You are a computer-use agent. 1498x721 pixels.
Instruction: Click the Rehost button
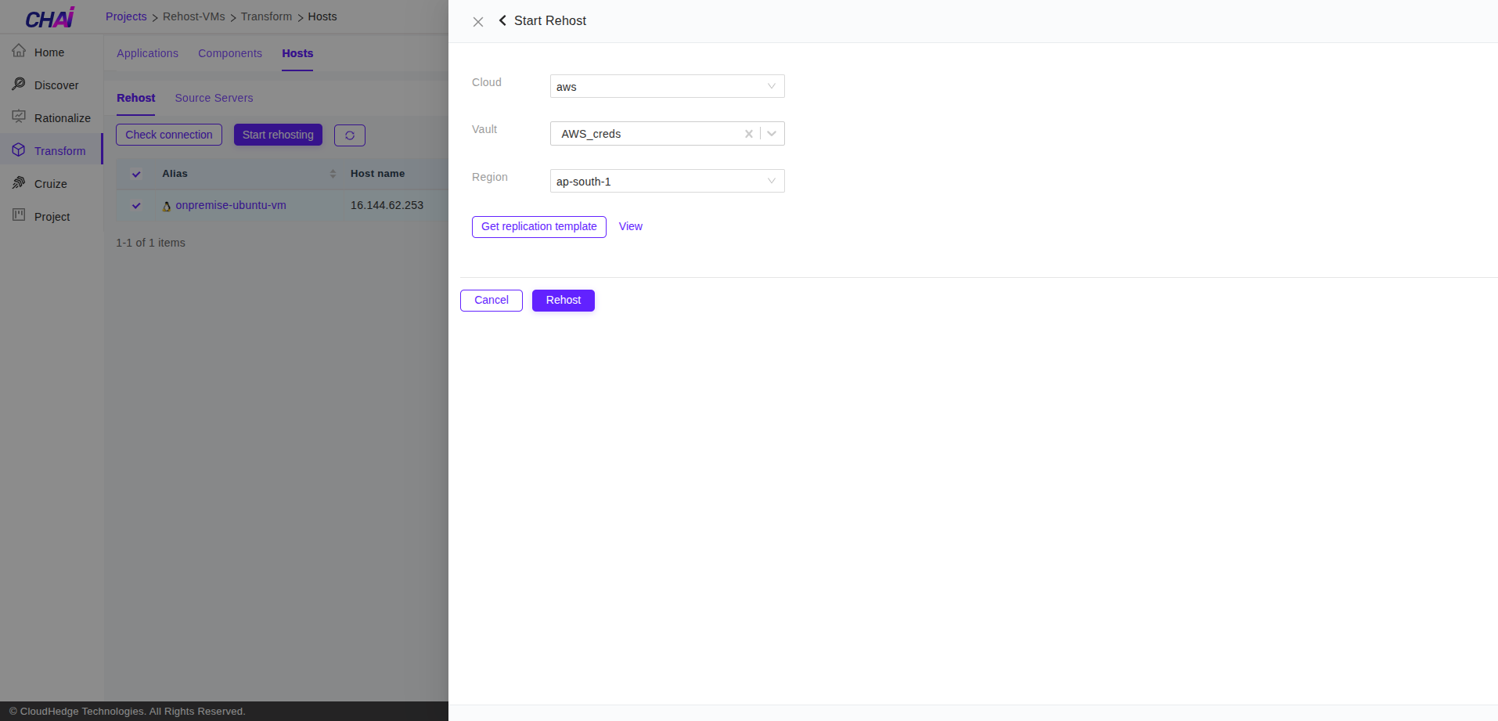(564, 301)
